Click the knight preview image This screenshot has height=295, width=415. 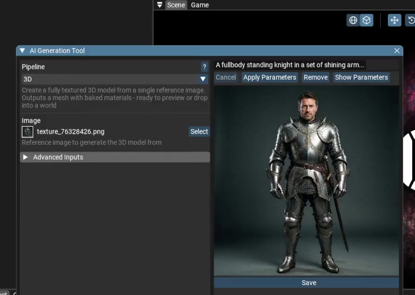[306, 180]
